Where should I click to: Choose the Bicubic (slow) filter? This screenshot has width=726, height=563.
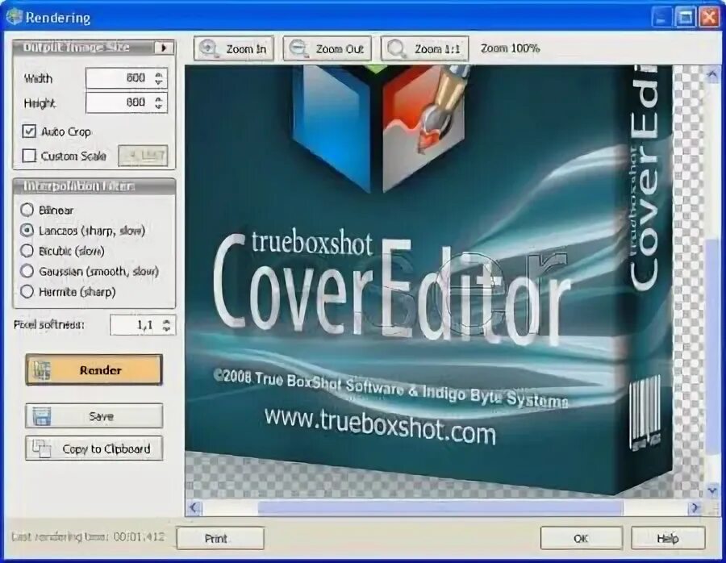click(27, 251)
